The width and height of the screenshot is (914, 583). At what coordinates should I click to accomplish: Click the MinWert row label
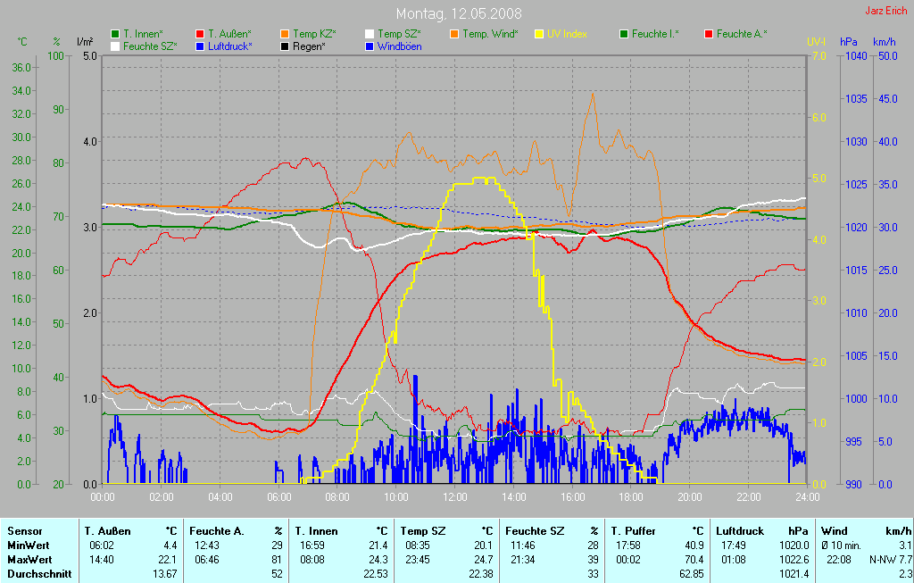coord(28,546)
